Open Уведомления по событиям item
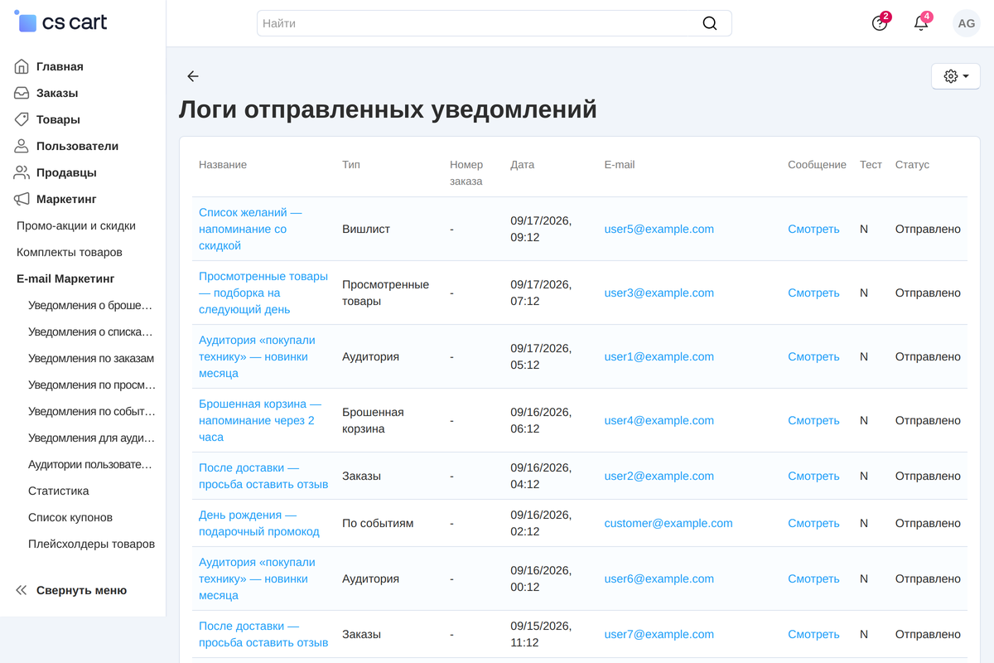The height and width of the screenshot is (663, 994). (92, 411)
